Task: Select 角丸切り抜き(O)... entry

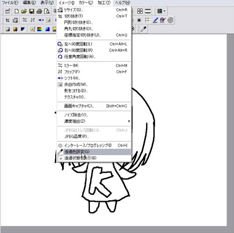Action: 94,29
